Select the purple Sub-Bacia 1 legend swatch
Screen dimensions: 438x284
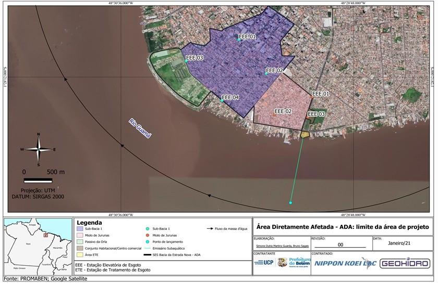[79, 229]
